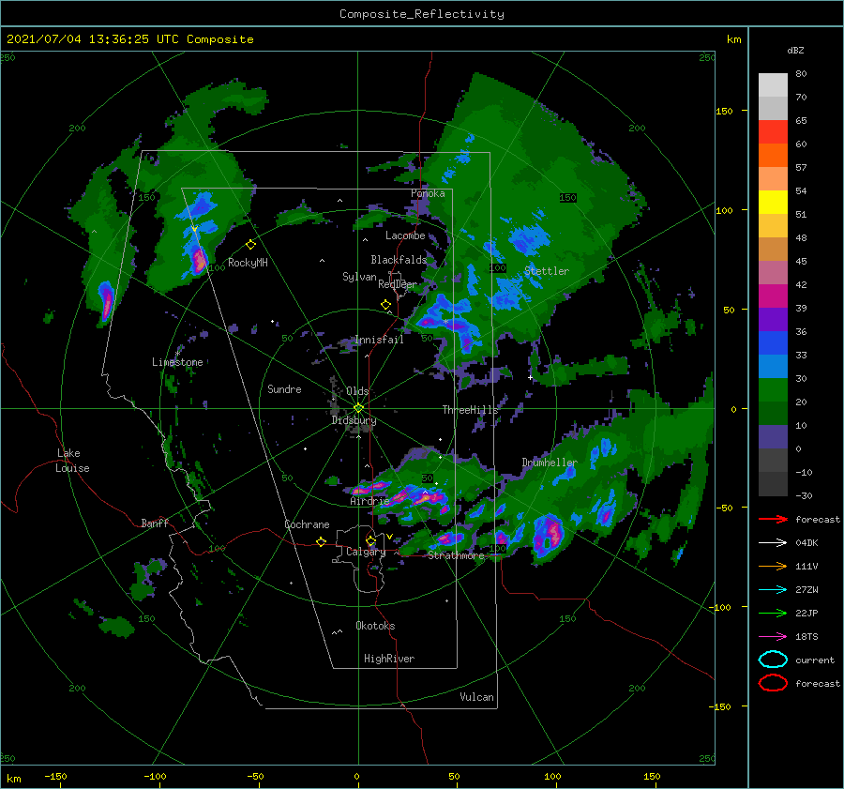Click the Drumheller city label
Viewport: 844px width, 789px height.
tap(550, 463)
